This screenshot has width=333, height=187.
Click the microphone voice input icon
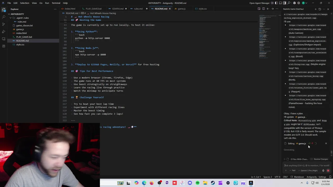(323, 171)
